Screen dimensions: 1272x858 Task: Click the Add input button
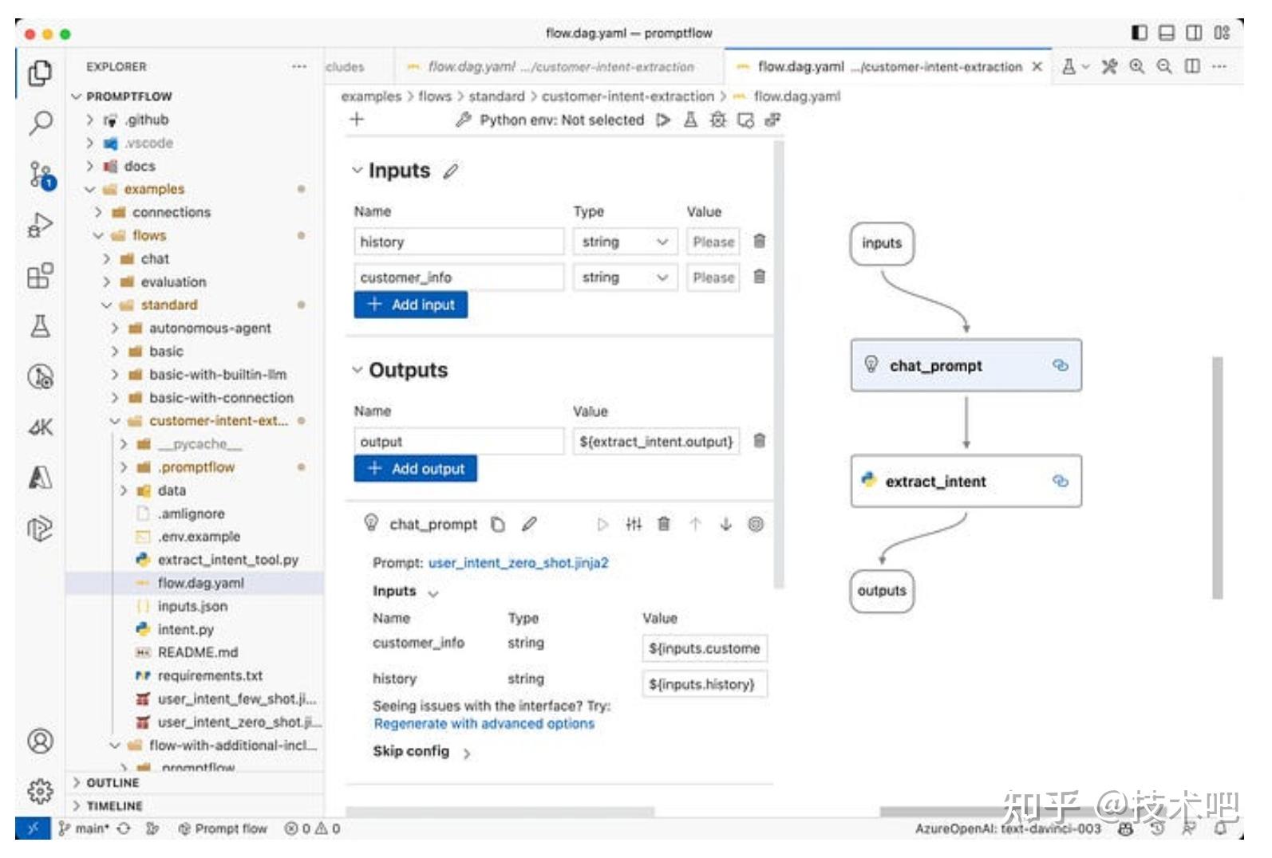(410, 305)
